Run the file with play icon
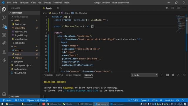Image resolution: width=188 pixels, height=106 pixels. pyautogui.click(x=173, y=8)
